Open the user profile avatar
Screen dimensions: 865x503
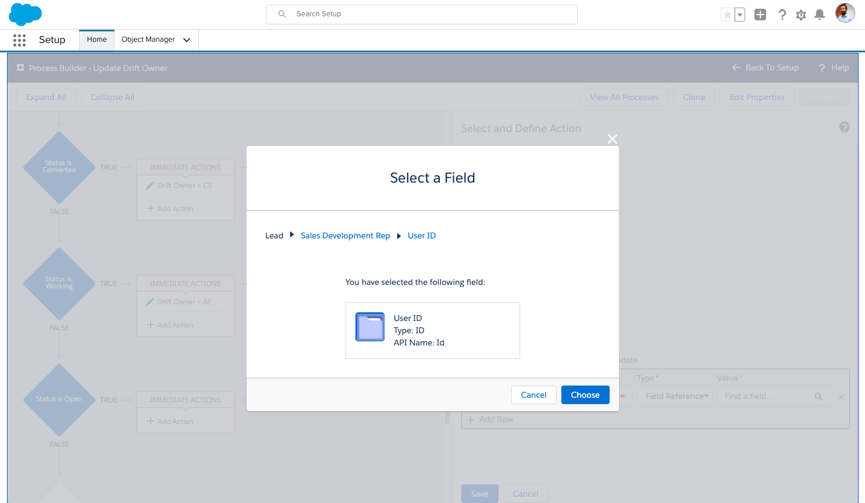[845, 13]
